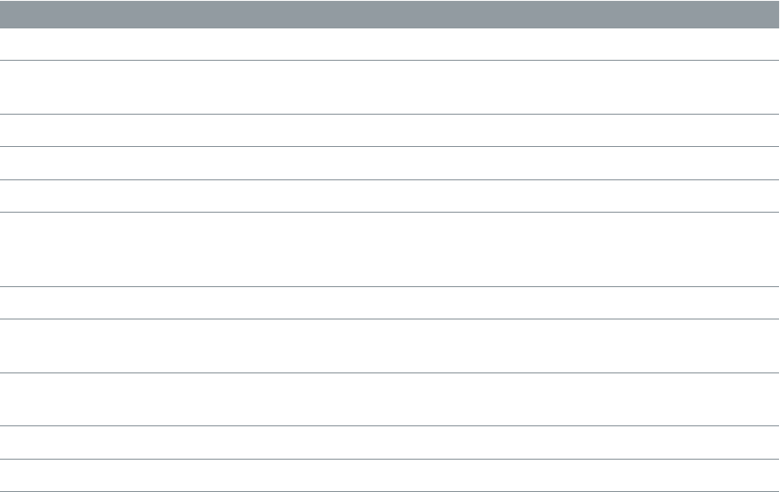This screenshot has width=780, height=492.
Task: Select the second, taller empty table row
Action: pos(390,87)
